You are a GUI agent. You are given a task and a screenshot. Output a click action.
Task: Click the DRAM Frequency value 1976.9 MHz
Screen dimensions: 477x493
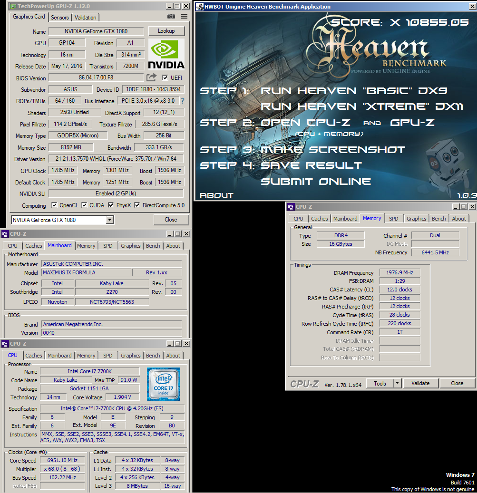click(399, 272)
